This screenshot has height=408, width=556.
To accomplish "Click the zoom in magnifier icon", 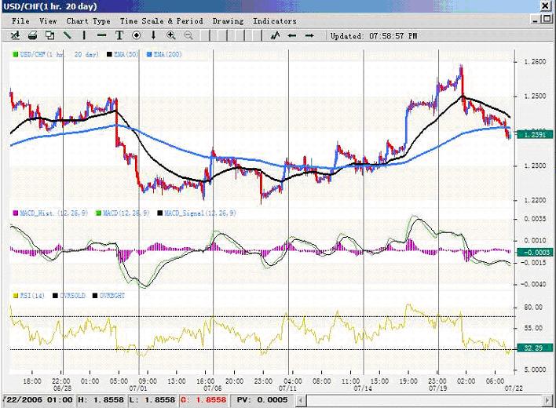I will (170, 35).
